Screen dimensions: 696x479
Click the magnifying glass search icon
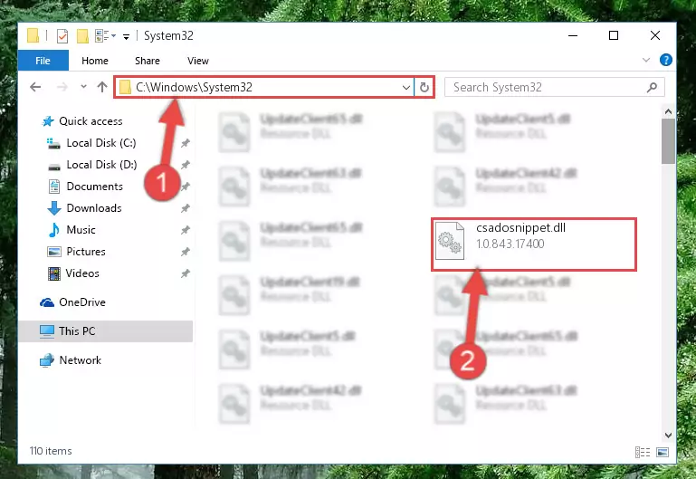click(652, 88)
